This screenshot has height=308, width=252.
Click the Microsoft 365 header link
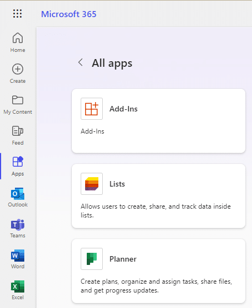(69, 14)
